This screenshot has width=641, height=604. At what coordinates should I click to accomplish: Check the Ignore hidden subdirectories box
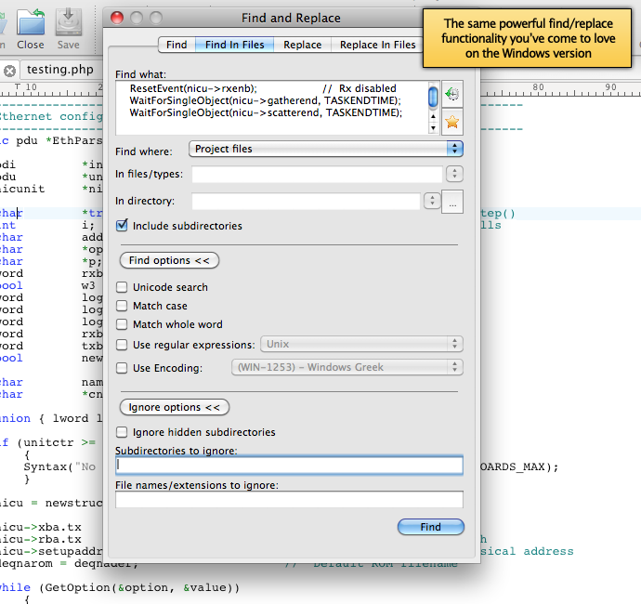coord(122,432)
